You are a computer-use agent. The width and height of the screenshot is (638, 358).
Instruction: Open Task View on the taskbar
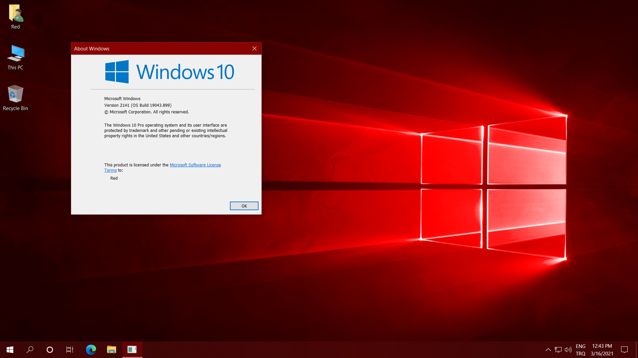pyautogui.click(x=70, y=350)
